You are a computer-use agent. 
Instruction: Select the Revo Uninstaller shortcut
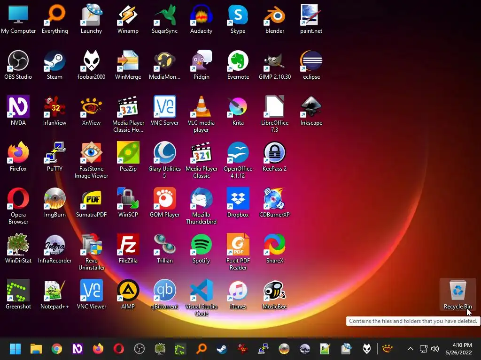[91, 252]
